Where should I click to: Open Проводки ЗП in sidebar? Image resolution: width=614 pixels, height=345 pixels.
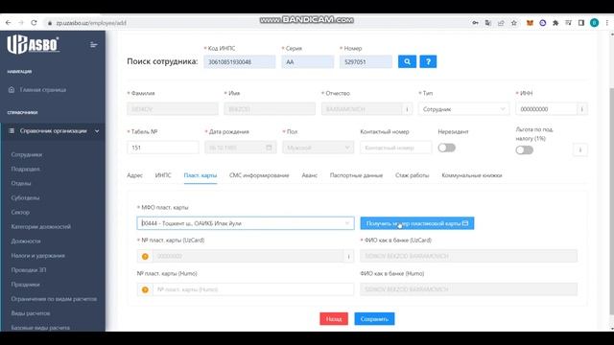(x=29, y=270)
